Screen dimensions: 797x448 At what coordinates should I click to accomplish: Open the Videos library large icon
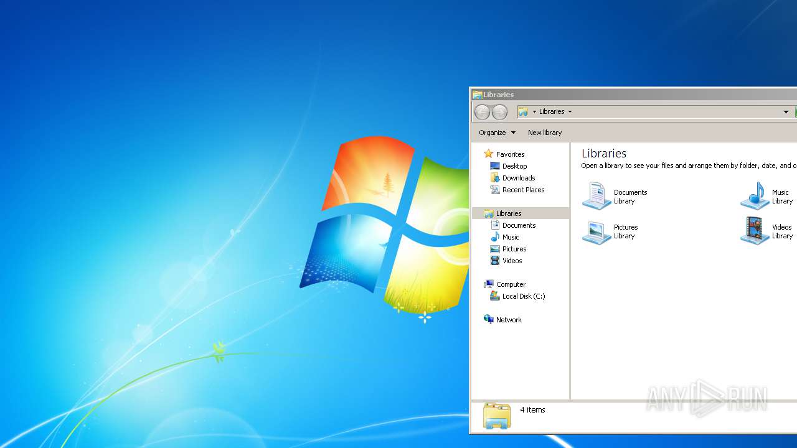click(x=755, y=231)
